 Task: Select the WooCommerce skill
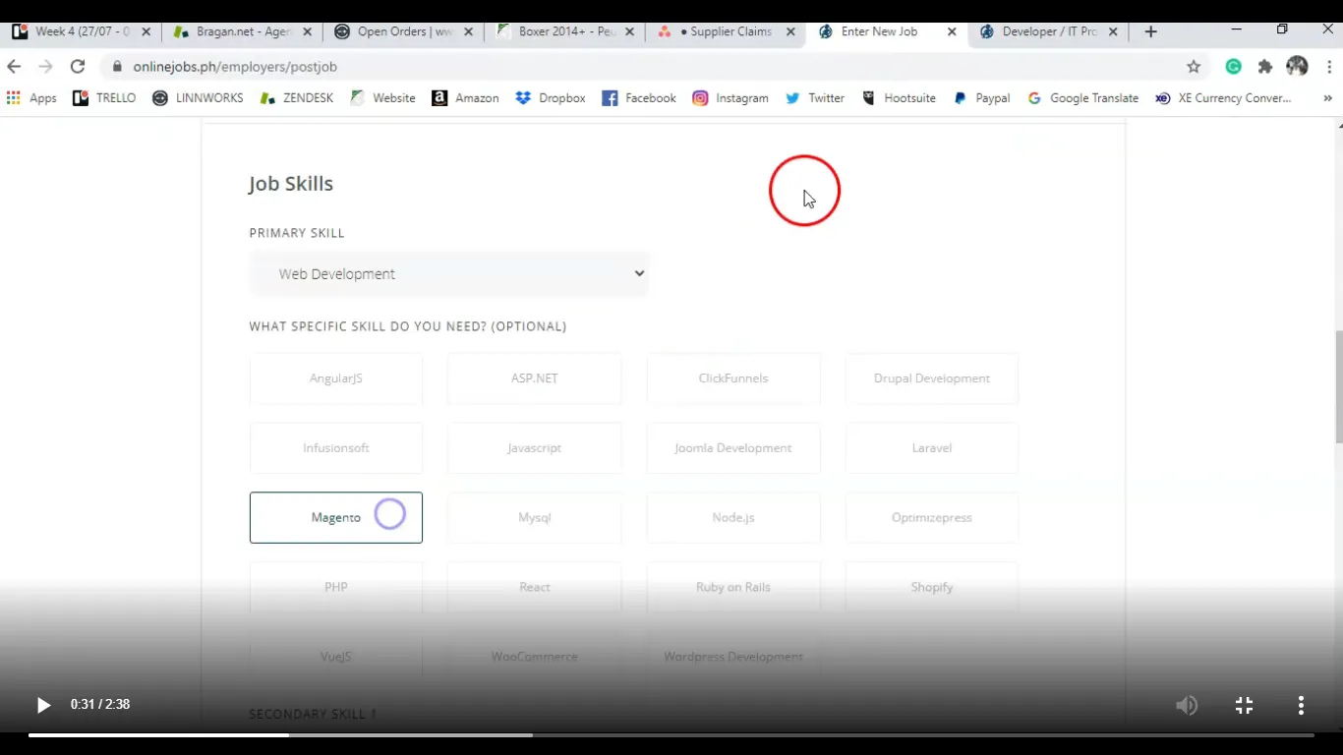pyautogui.click(x=535, y=657)
